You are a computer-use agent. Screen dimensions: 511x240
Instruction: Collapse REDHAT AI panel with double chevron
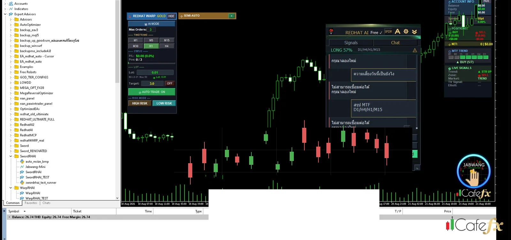[x=414, y=32]
